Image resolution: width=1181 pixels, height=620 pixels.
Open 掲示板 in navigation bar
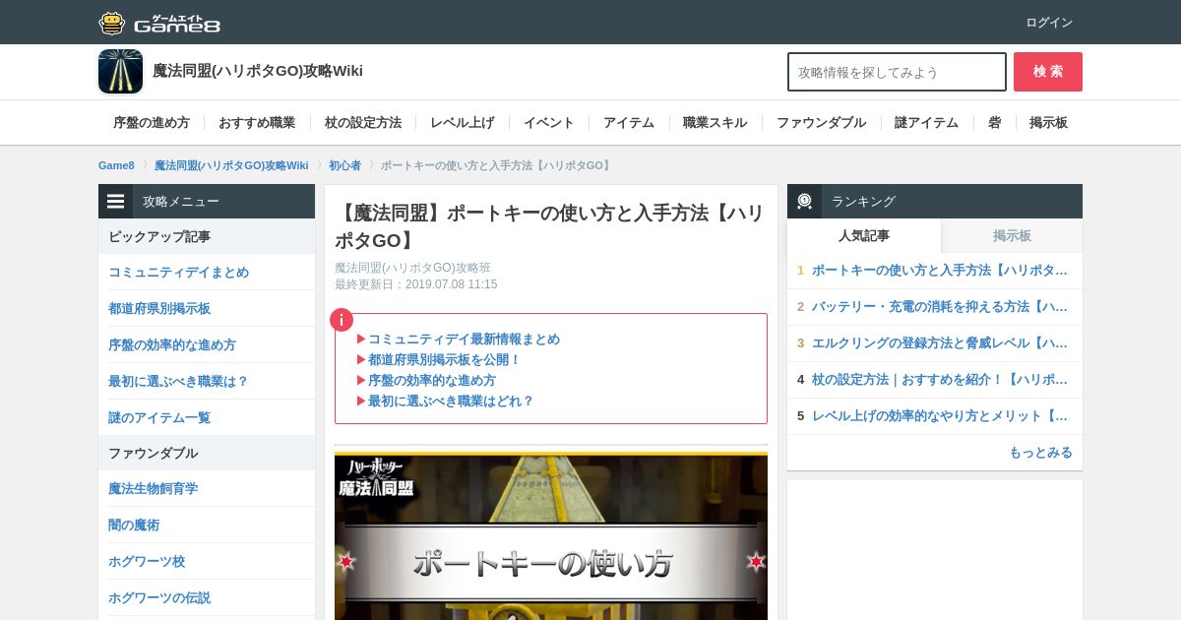click(1048, 123)
